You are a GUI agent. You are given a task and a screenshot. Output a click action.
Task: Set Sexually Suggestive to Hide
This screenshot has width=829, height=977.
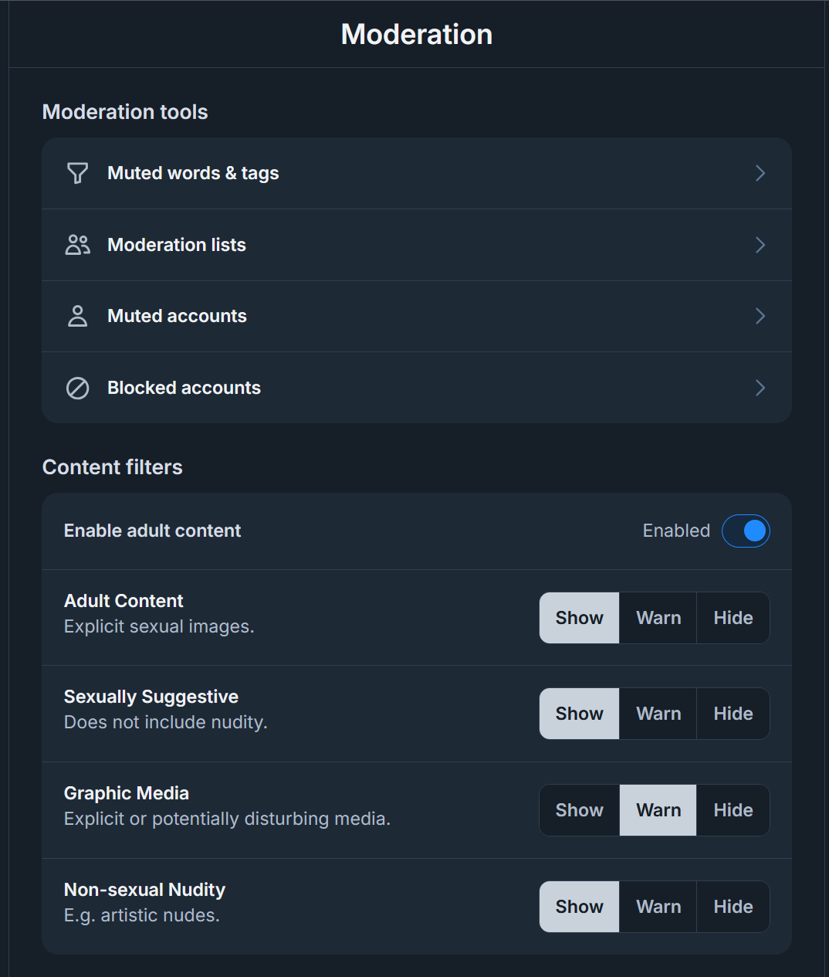(733, 714)
